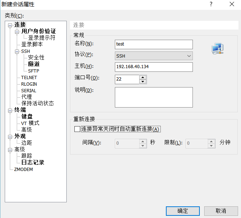Click the 取消 button
The image size is (241, 218).
click(x=221, y=211)
